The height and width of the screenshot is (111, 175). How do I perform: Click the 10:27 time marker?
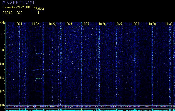[x=119, y=24]
